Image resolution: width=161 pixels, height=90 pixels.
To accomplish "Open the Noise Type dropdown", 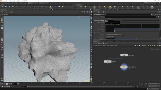I will pos(114,35).
